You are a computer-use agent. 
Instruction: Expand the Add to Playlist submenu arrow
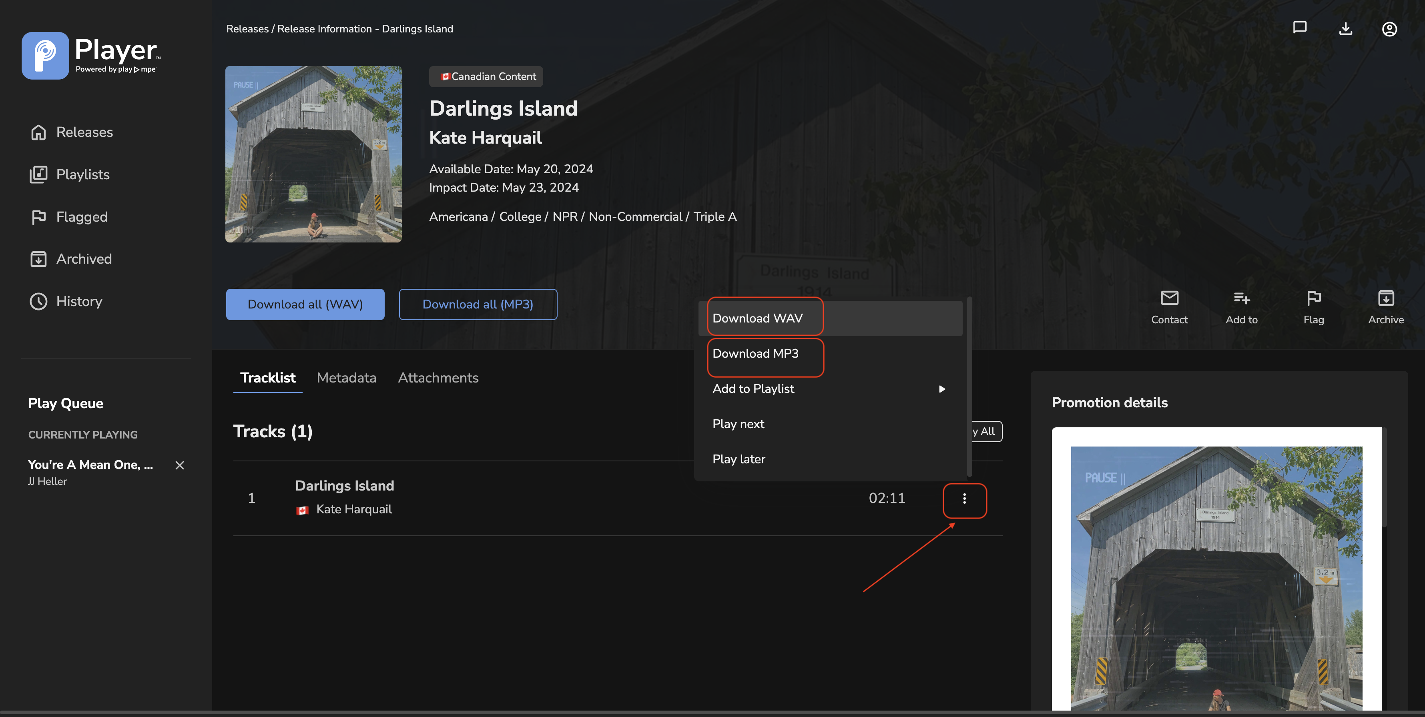(x=941, y=389)
